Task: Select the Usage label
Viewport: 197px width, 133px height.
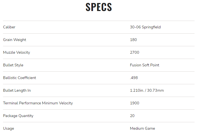Action: 9,129
